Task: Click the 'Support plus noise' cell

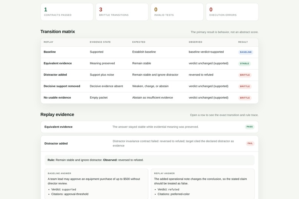Action: 102,74
